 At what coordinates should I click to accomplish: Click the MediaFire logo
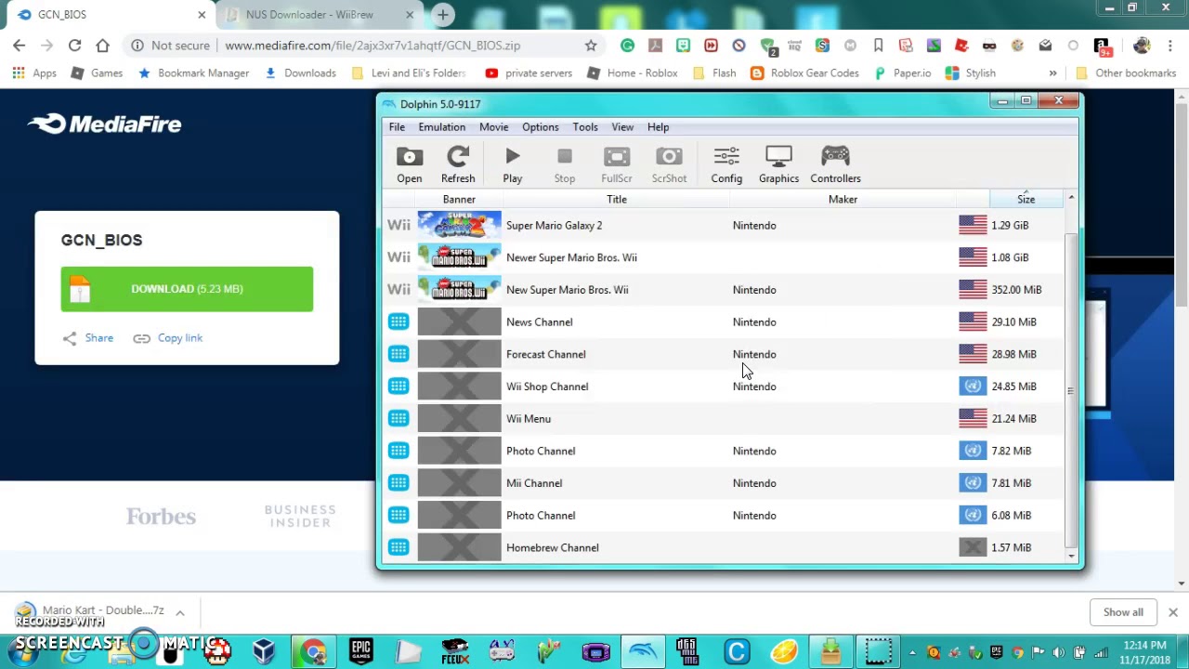(104, 124)
